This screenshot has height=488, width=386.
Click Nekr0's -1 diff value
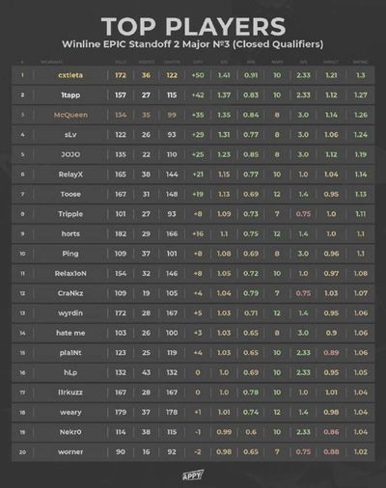click(x=198, y=432)
